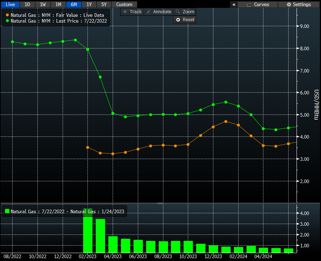Image resolution: width=321 pixels, height=261 pixels.
Task: Switch to the 5Y range
Action: click(104, 4)
